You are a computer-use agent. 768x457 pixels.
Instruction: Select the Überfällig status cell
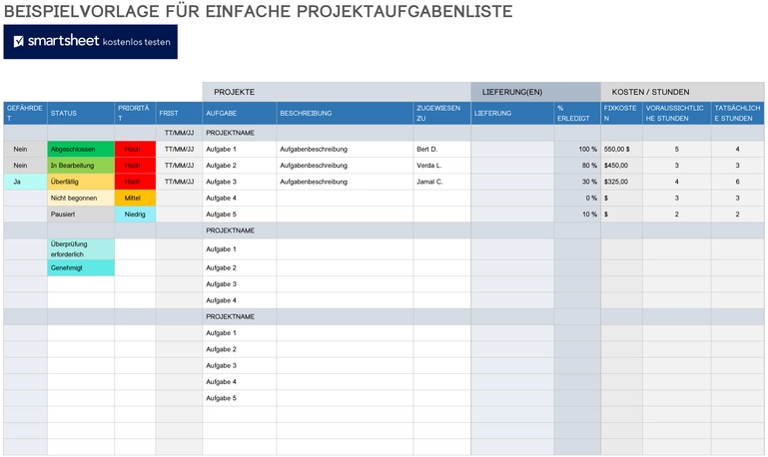81,182
